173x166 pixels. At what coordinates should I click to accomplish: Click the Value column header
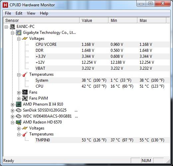(x=94, y=21)
